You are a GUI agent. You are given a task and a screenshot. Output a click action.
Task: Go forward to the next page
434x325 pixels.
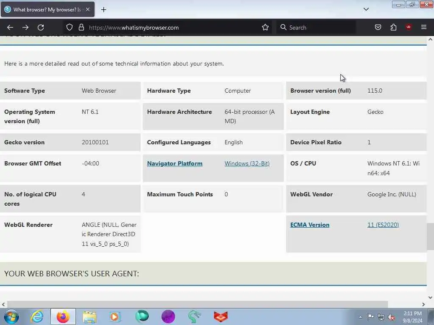pyautogui.click(x=25, y=28)
